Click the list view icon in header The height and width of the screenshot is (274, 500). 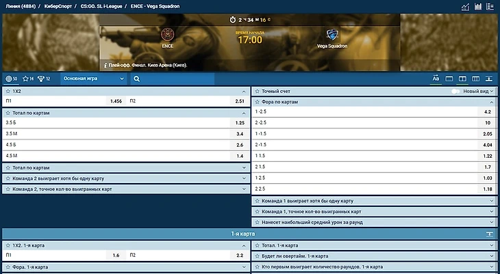pos(490,7)
